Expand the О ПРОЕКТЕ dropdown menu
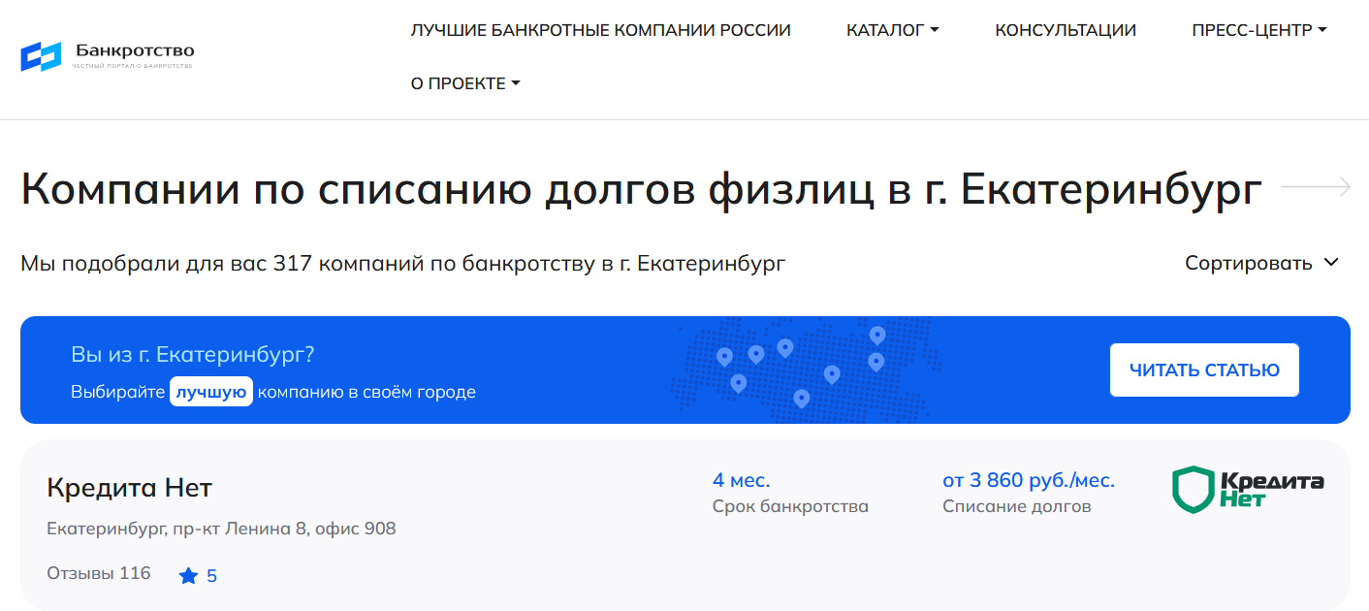 pyautogui.click(x=465, y=83)
